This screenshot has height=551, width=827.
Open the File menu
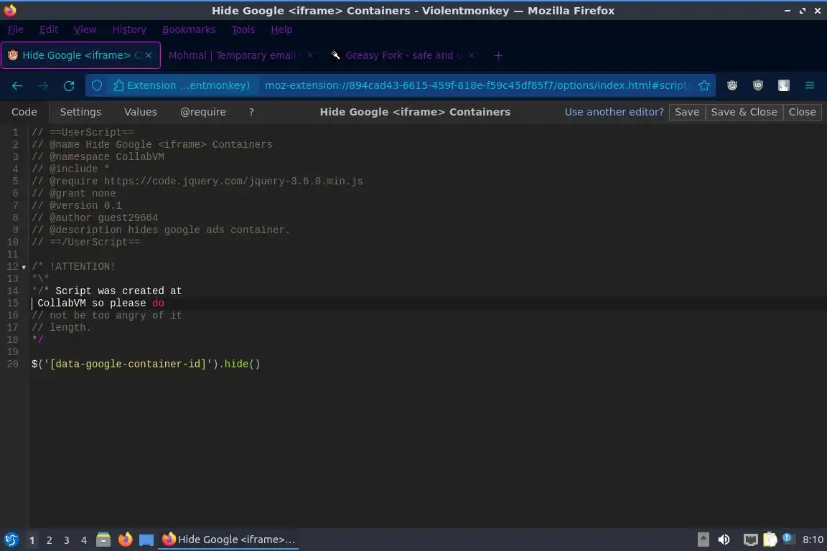pyautogui.click(x=15, y=29)
